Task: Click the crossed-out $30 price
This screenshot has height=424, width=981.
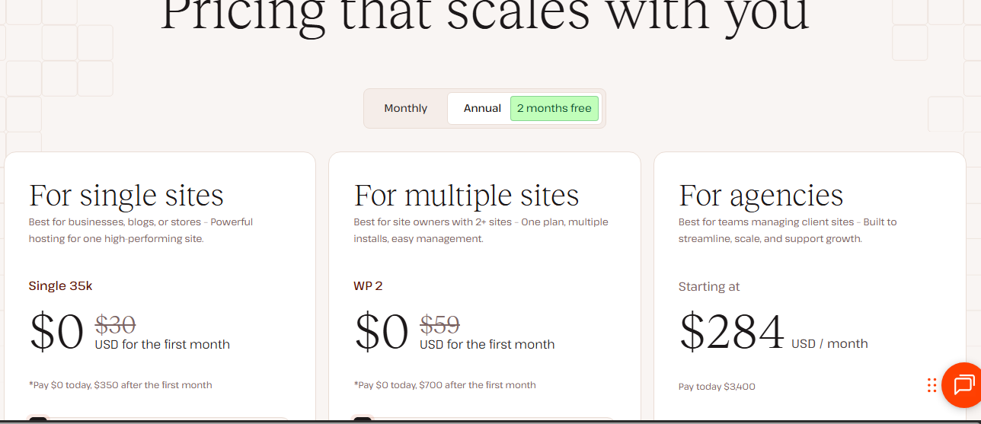Action: tap(115, 325)
